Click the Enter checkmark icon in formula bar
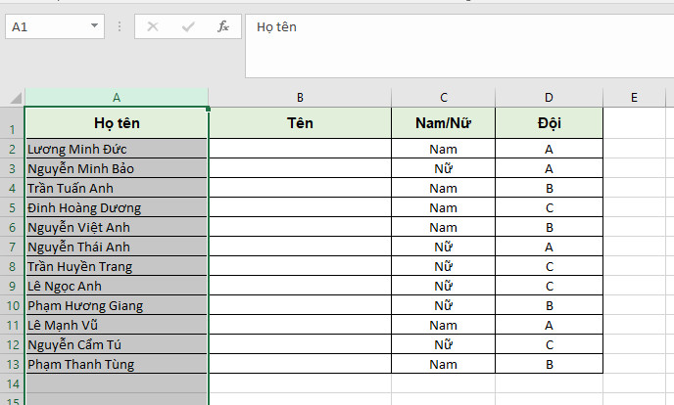This screenshot has width=674, height=405. click(188, 26)
